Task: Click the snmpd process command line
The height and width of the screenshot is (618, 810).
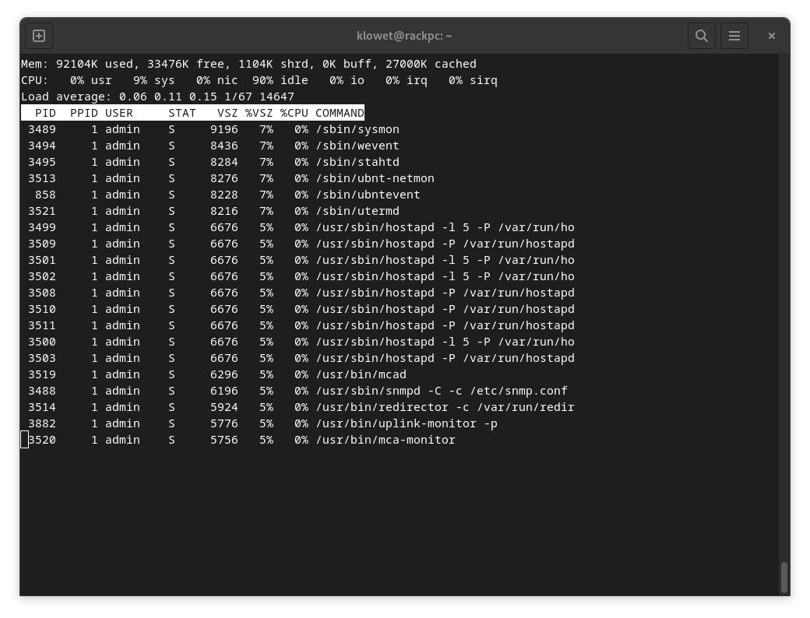Action: click(x=441, y=391)
